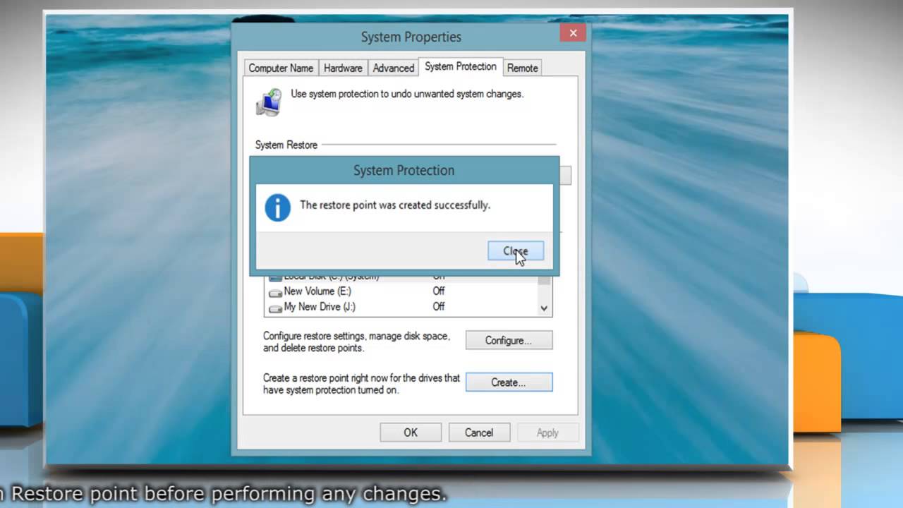The image size is (903, 508).
Task: Close the System Properties window with X
Action: (573, 32)
